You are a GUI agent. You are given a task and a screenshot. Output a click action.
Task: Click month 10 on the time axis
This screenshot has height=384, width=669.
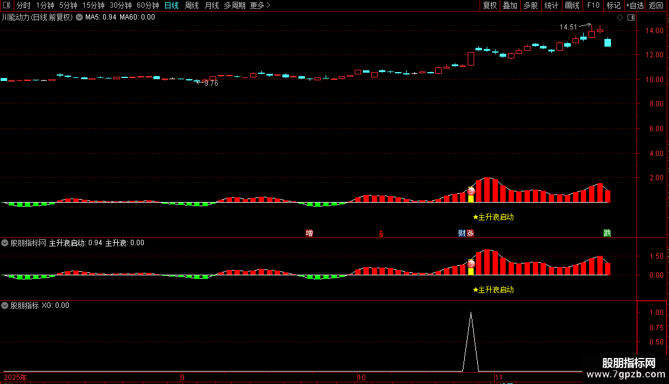click(x=361, y=378)
